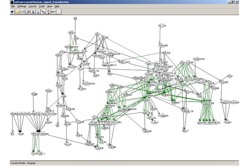Screen dimensions: 249x166
Task: Click the IL-1R node at top
Action: tap(162, 26)
